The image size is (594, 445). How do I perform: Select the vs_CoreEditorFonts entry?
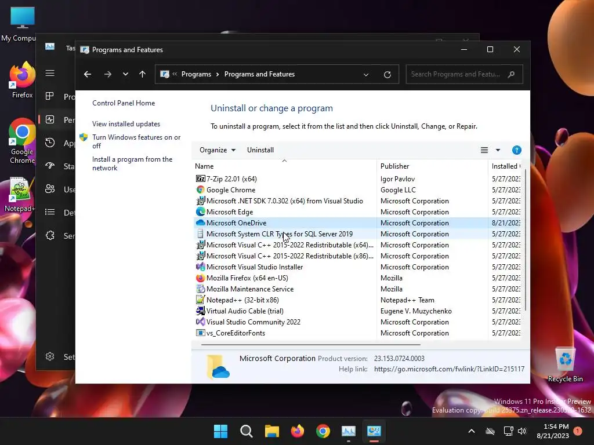[x=236, y=333]
